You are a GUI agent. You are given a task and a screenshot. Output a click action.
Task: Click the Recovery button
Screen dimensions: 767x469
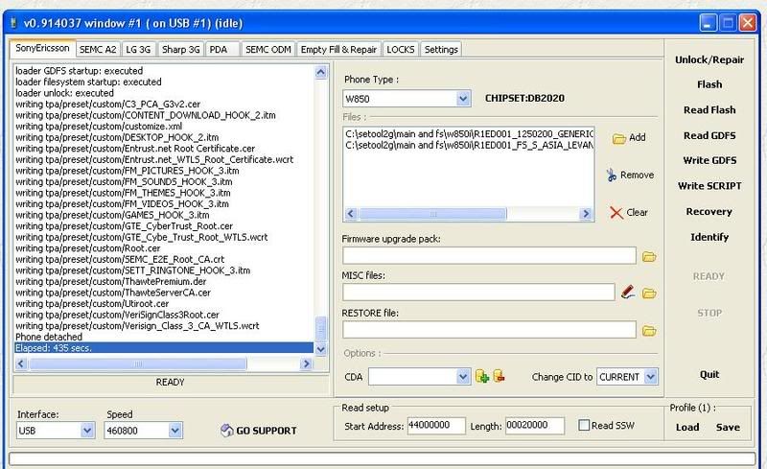(709, 212)
